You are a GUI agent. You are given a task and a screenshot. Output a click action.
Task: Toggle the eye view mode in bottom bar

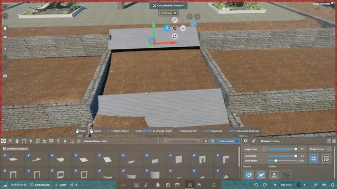[324, 185]
